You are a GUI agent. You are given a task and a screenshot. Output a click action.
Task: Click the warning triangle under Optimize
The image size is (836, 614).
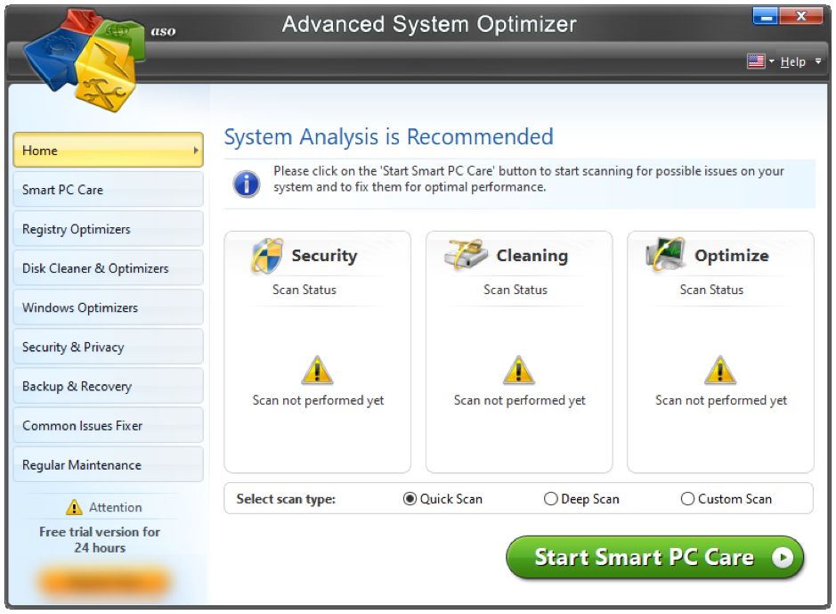[720, 370]
